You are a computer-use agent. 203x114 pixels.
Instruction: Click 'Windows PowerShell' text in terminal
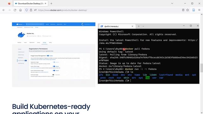coord(111,32)
